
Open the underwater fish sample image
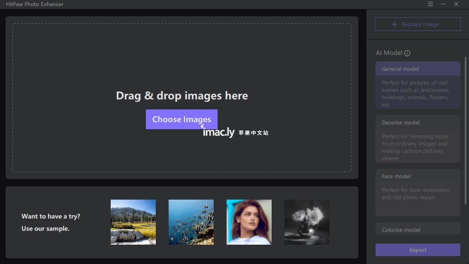pyautogui.click(x=191, y=222)
